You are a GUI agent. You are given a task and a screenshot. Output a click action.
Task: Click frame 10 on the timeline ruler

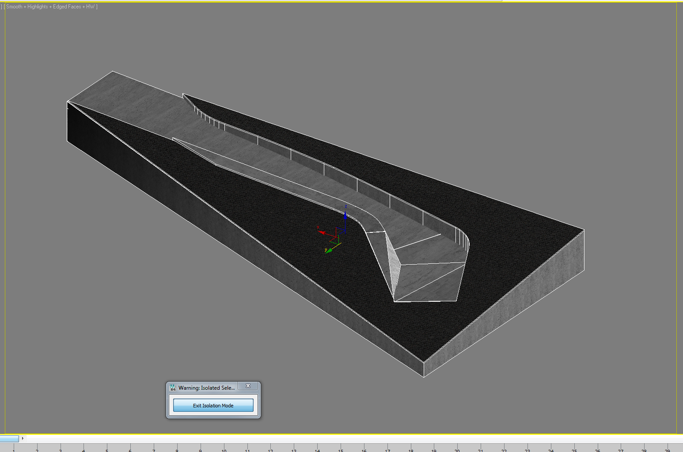click(x=224, y=450)
